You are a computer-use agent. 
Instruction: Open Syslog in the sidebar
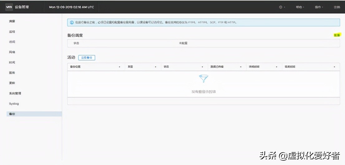coord(14,104)
